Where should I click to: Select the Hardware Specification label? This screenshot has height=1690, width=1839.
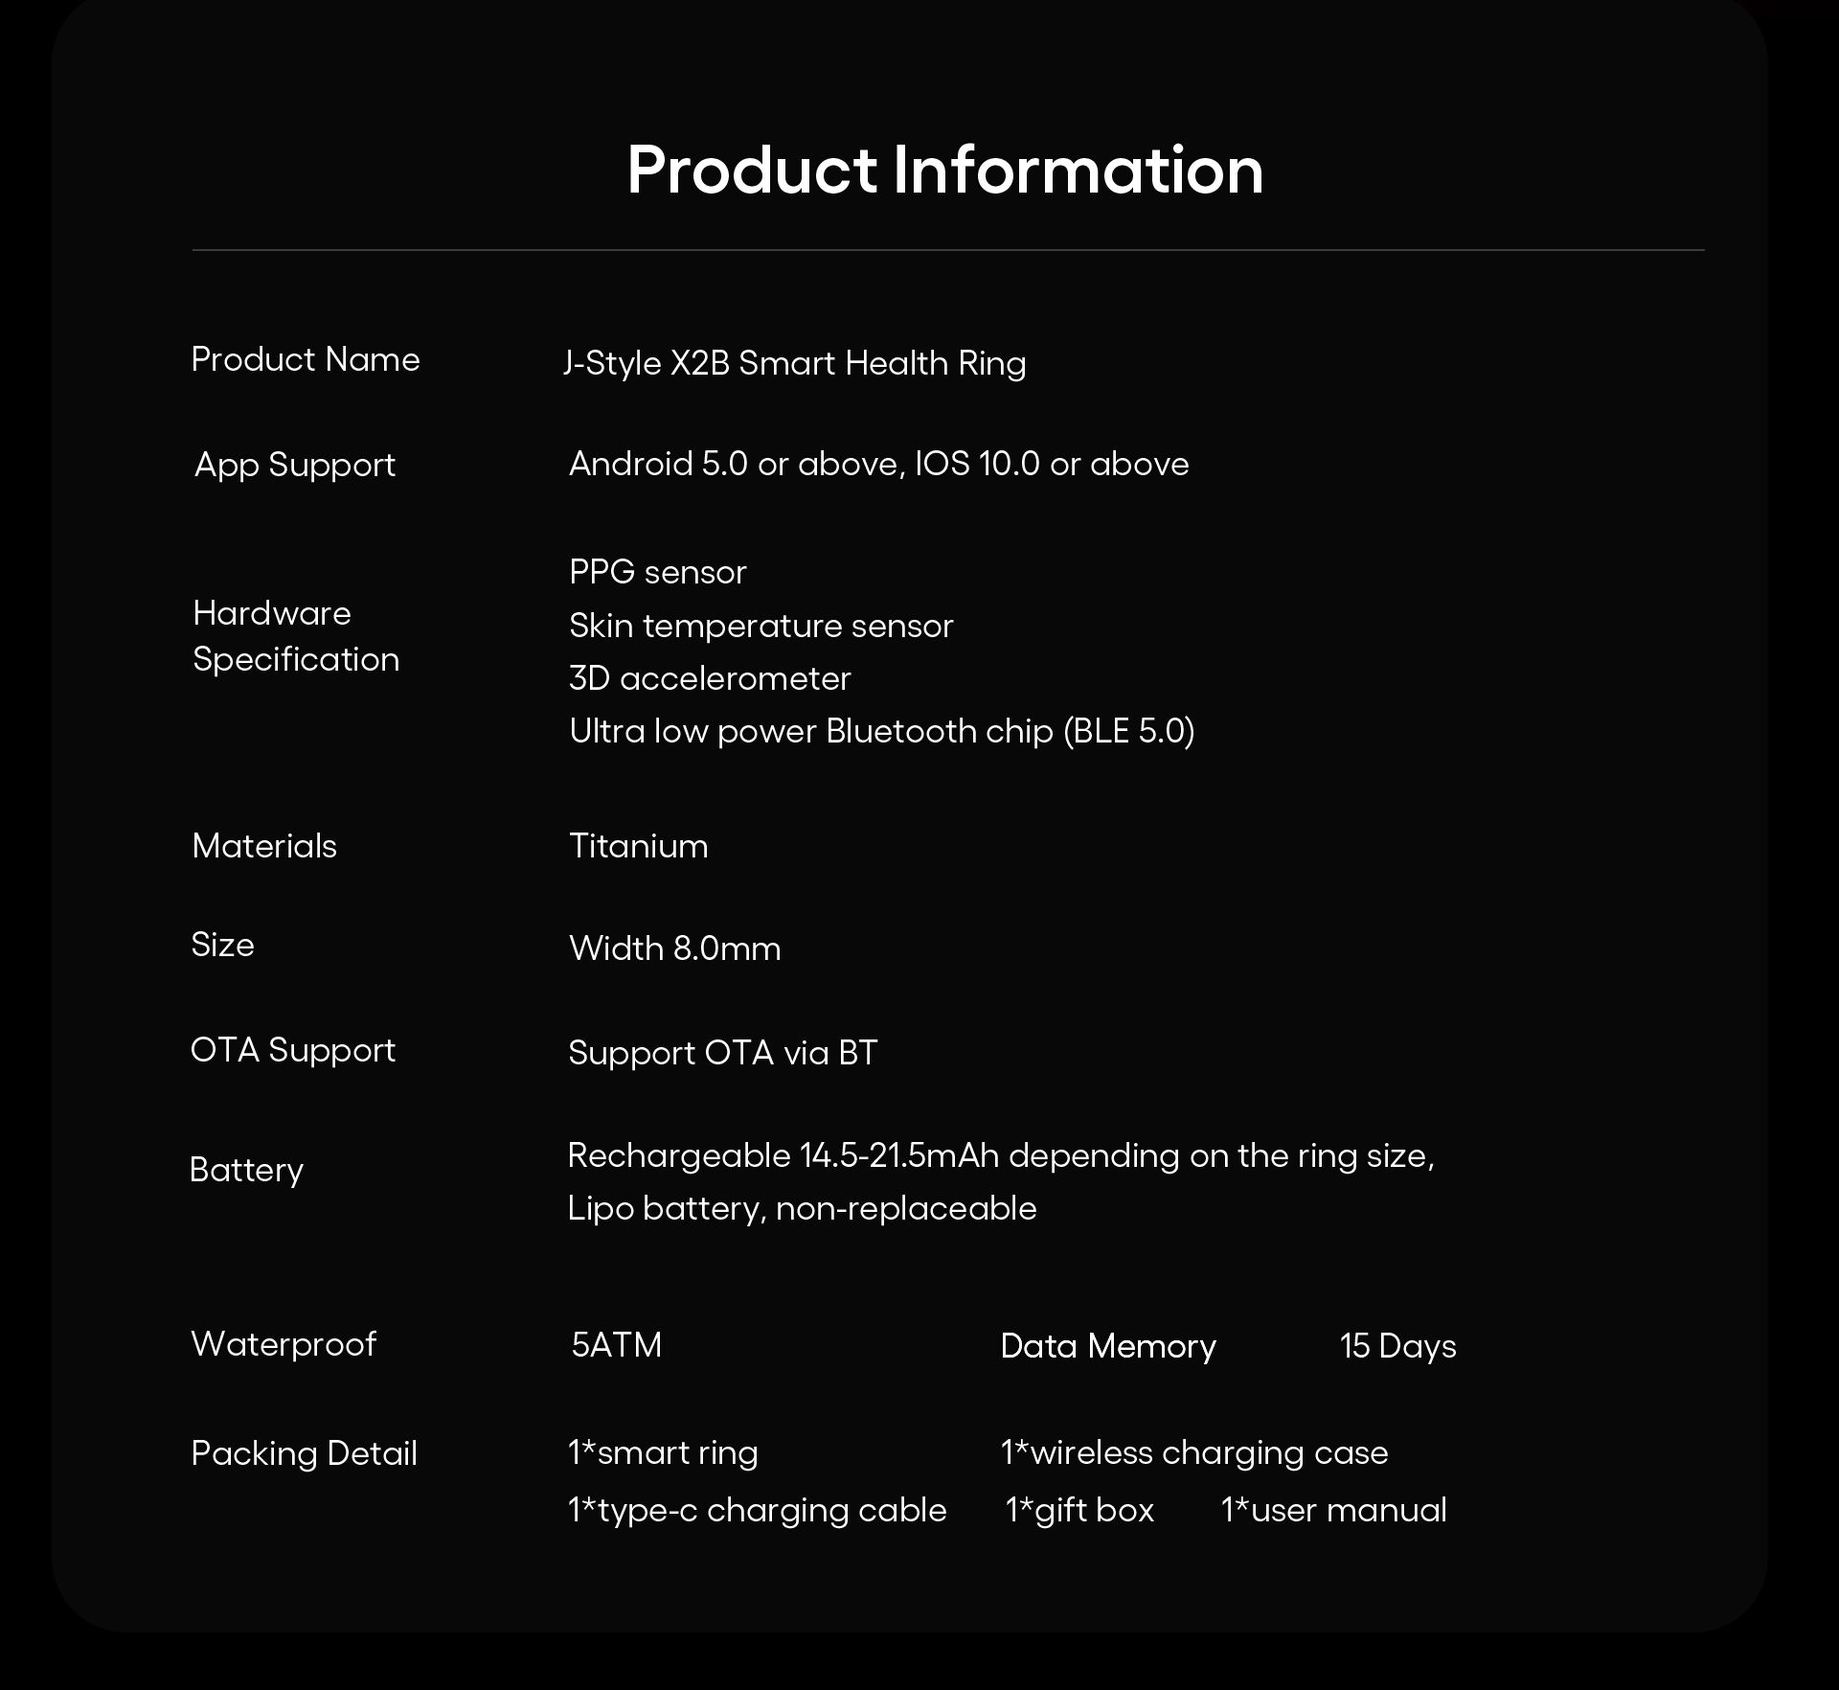(296, 636)
